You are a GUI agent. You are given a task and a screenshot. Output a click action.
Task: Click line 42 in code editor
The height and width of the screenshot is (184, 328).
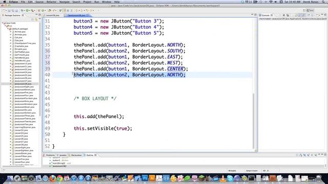[152, 86]
